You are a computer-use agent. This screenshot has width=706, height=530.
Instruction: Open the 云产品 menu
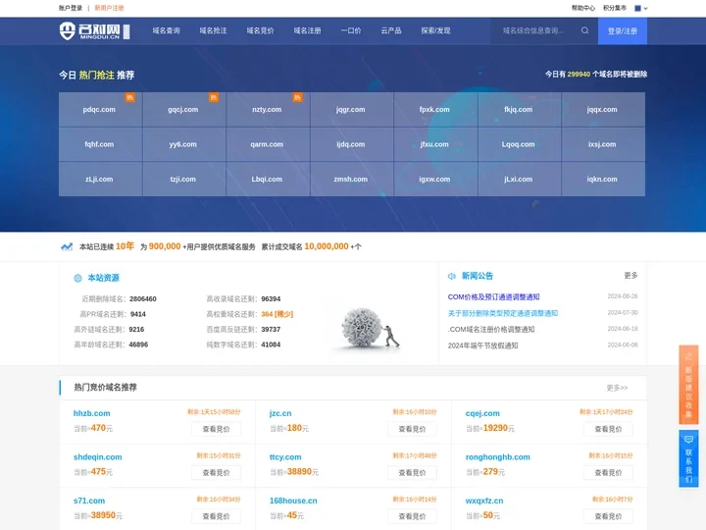click(391, 30)
